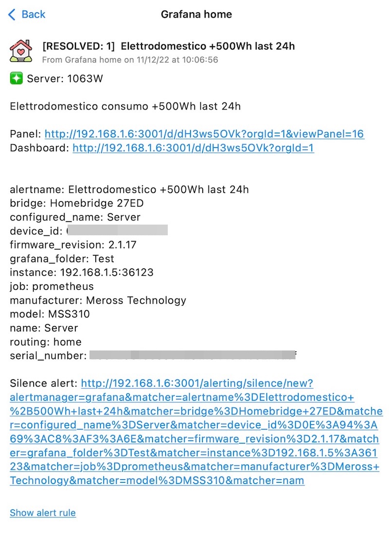
Task: Open the Dashboard orgId=1 link
Action: (193, 148)
